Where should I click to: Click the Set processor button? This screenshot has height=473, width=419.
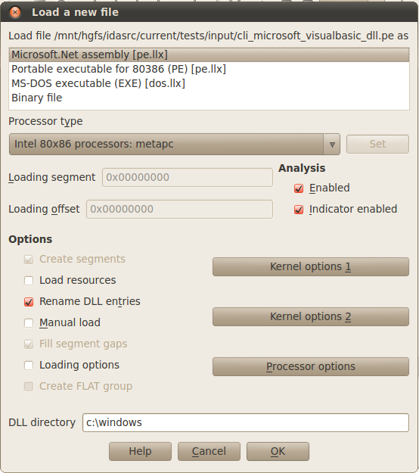(x=377, y=145)
